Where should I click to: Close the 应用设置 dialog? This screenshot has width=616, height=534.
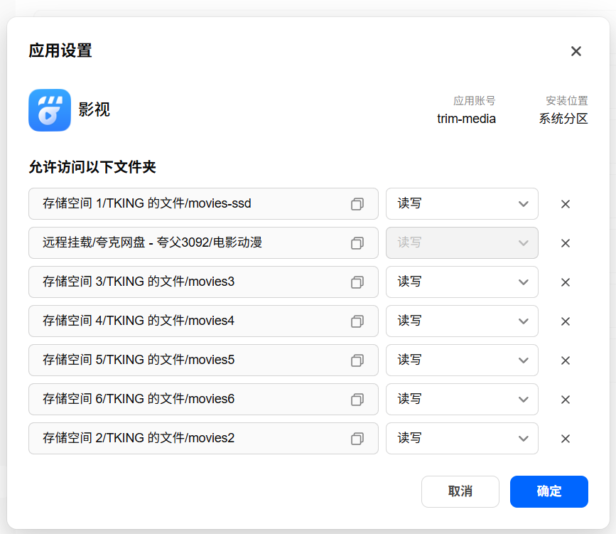click(576, 51)
